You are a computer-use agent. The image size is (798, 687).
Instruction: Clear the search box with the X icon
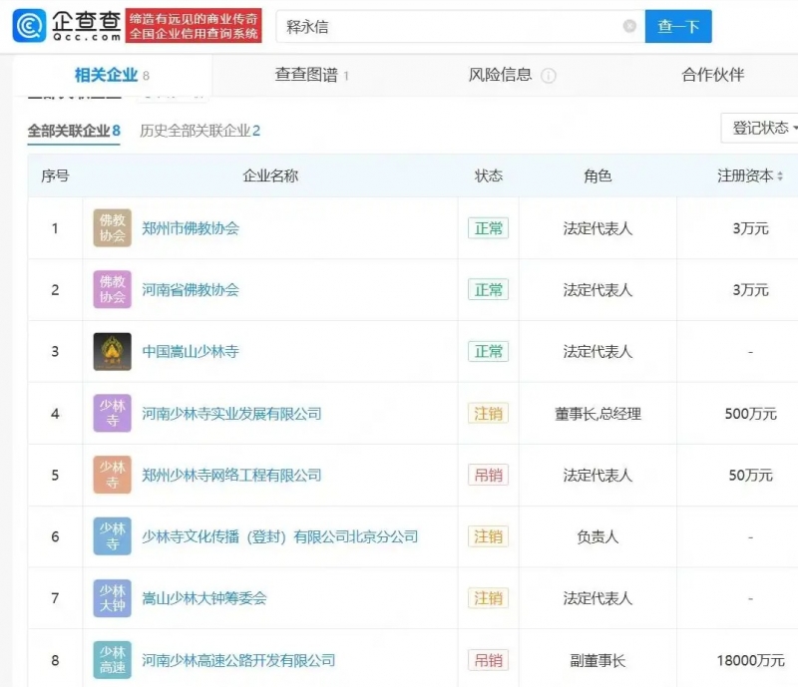click(628, 27)
